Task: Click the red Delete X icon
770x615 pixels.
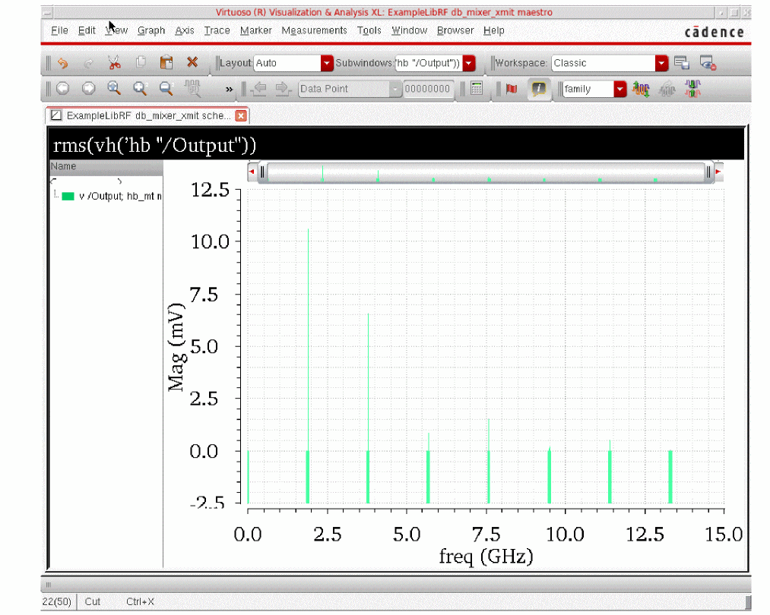Action: click(192, 62)
